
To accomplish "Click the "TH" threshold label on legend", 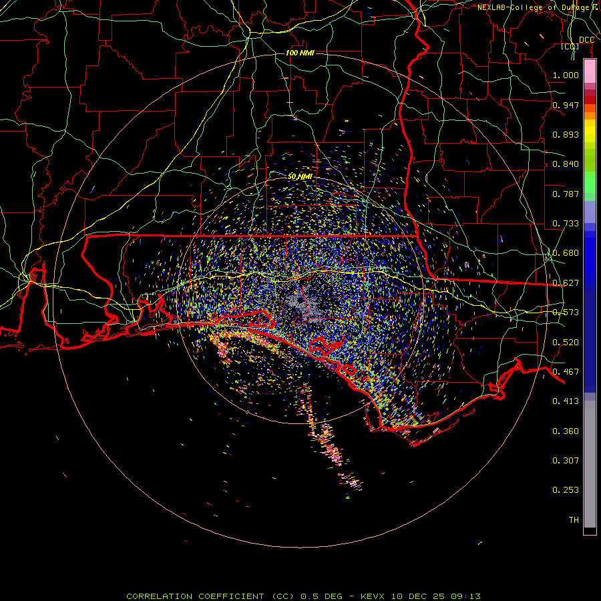I will pos(574,520).
